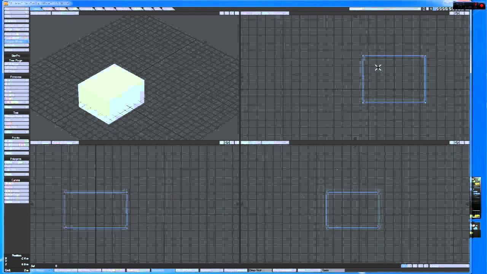Click the red record indicator of the screen recorder
Image resolution: width=487 pixels, height=274 pixels.
481,5
